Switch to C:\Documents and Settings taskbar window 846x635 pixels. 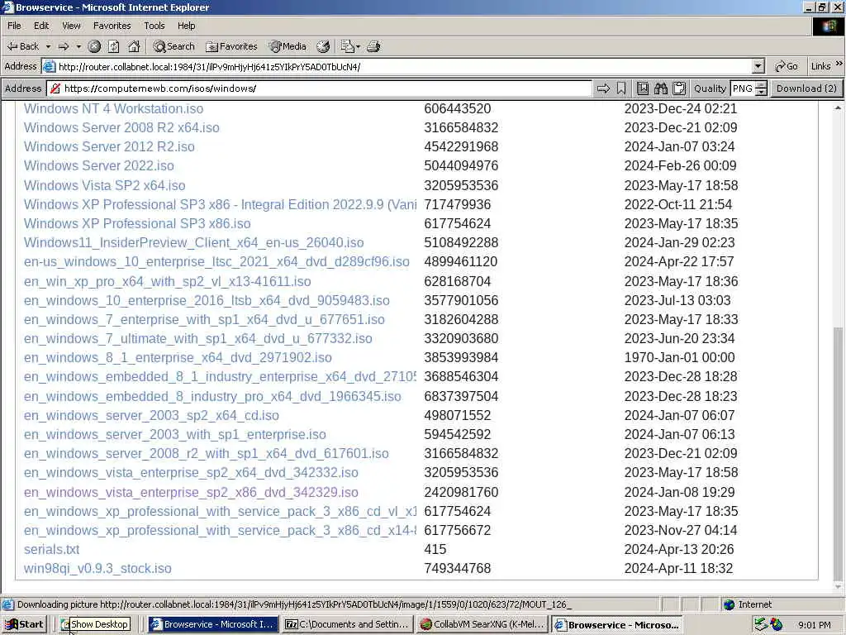(x=348, y=624)
